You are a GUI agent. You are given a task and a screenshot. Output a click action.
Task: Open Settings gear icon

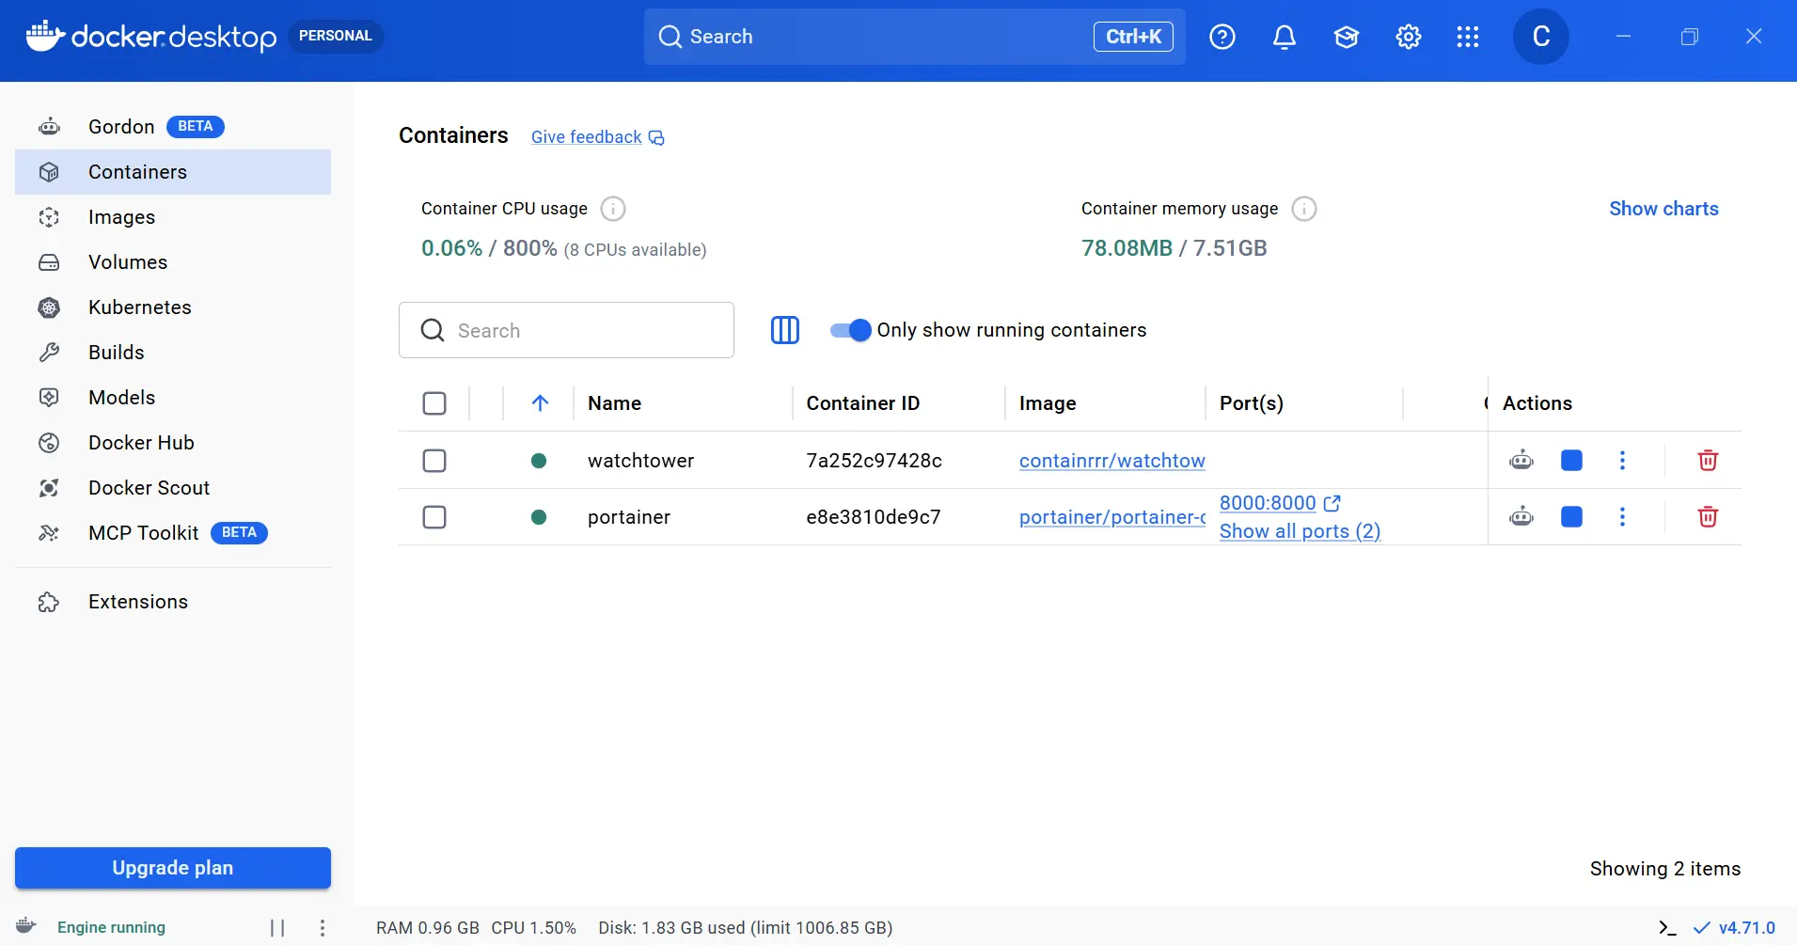1409,37
